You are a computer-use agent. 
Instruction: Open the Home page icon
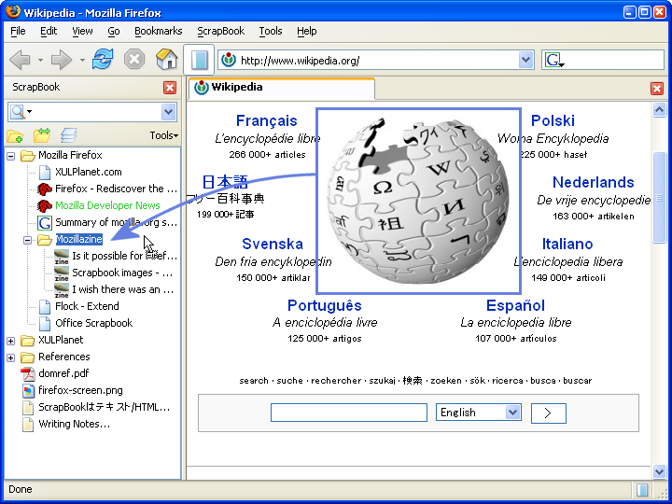pyautogui.click(x=167, y=59)
